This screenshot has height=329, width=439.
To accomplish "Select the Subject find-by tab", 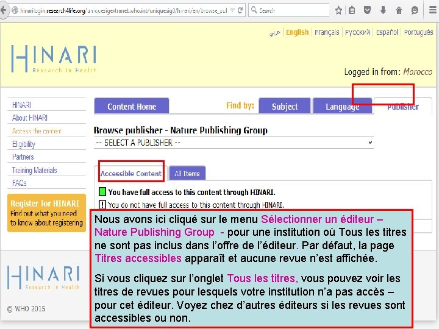I will (x=285, y=106).
